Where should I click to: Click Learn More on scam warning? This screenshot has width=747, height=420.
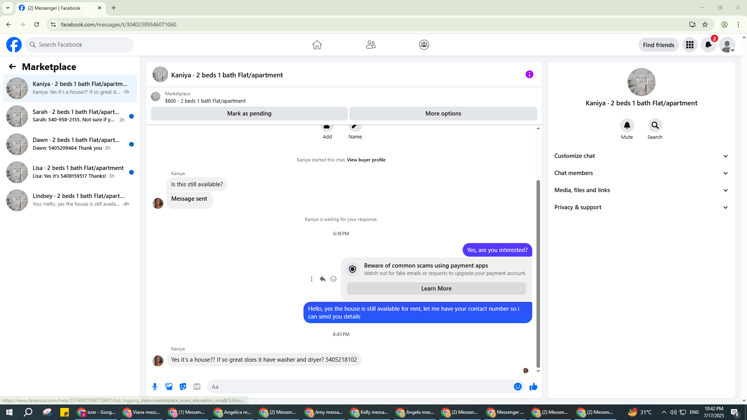pyautogui.click(x=437, y=289)
